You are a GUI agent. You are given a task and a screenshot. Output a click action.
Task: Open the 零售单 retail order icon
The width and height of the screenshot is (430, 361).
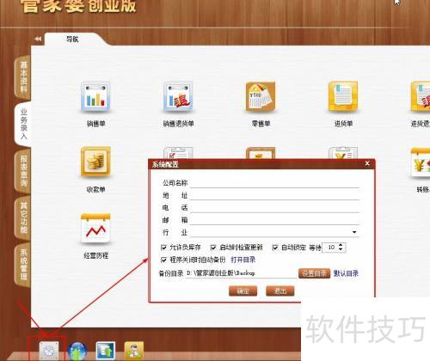point(261,96)
